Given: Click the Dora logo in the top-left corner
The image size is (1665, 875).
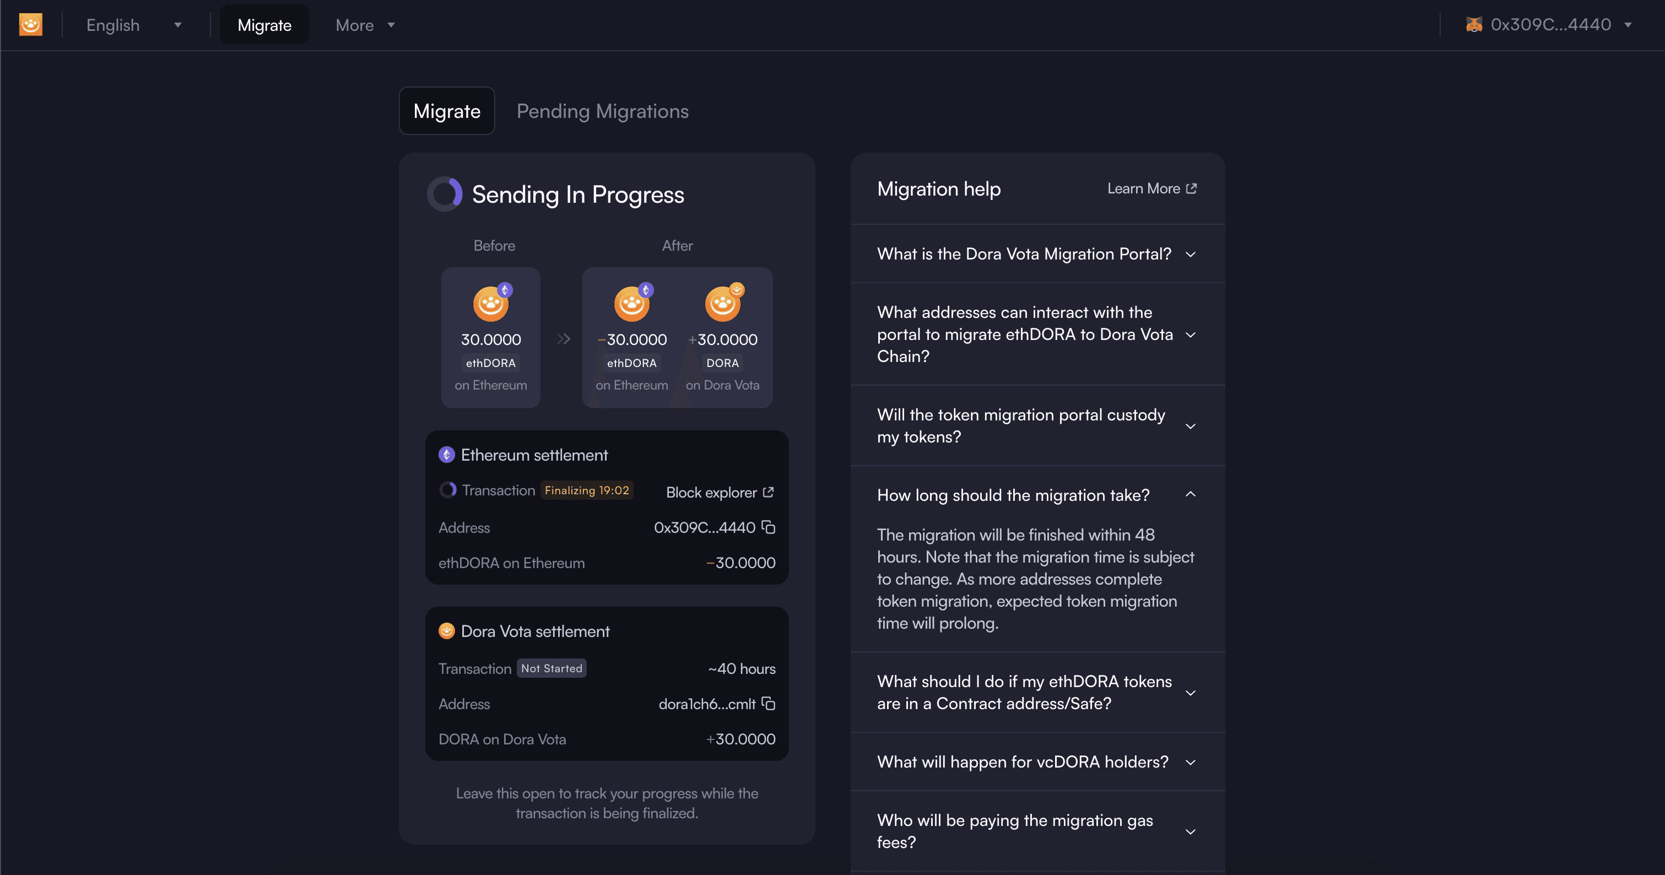Looking at the screenshot, I should 30,25.
